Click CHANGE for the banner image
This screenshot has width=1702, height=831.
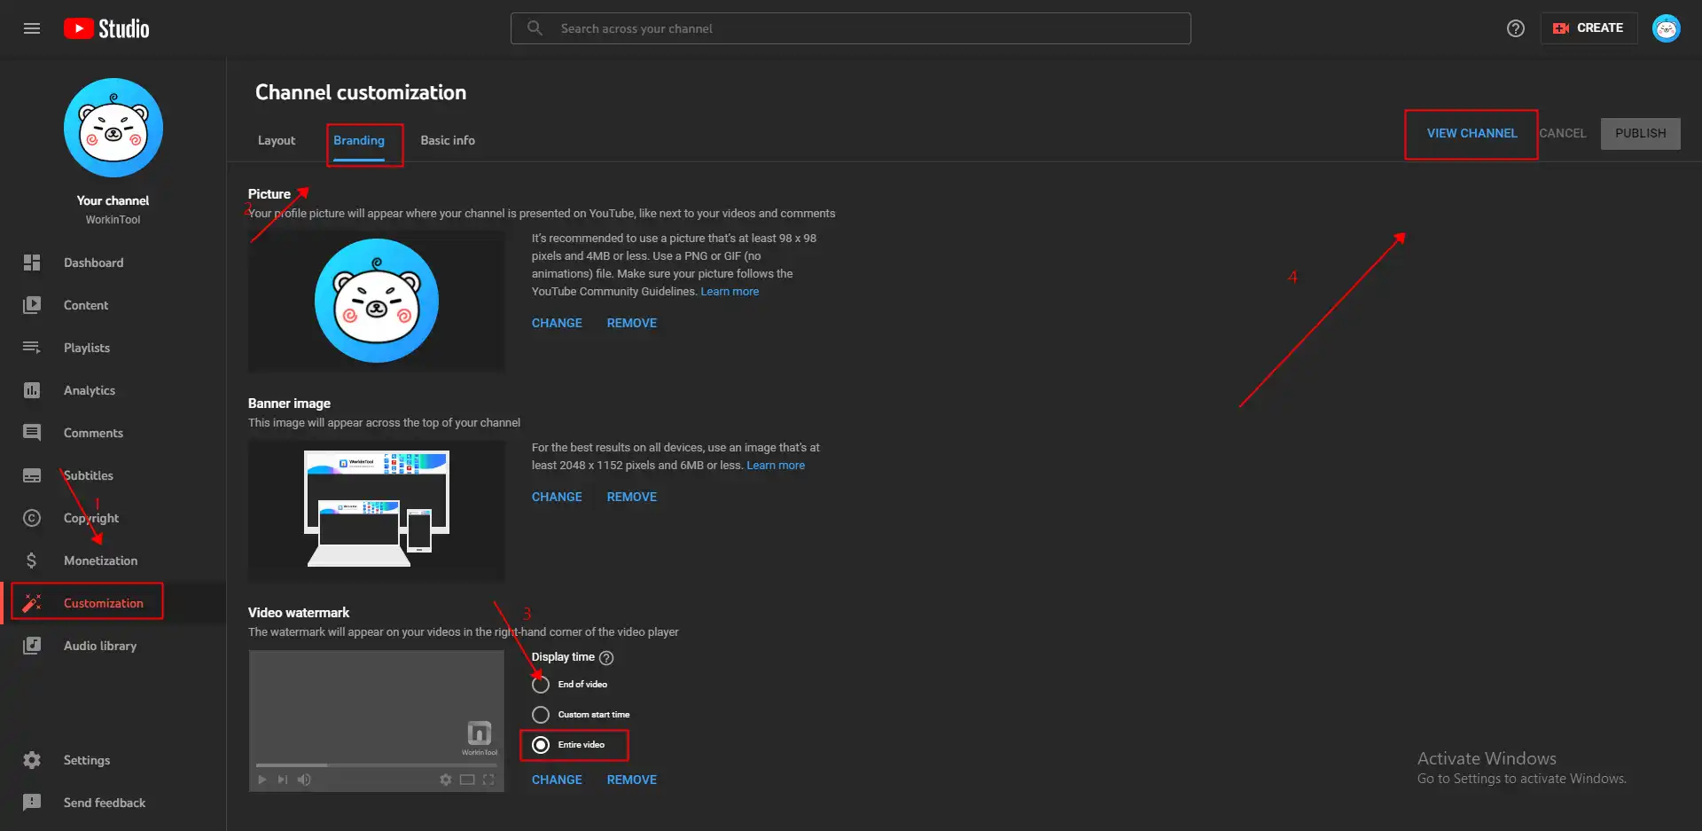[557, 498]
